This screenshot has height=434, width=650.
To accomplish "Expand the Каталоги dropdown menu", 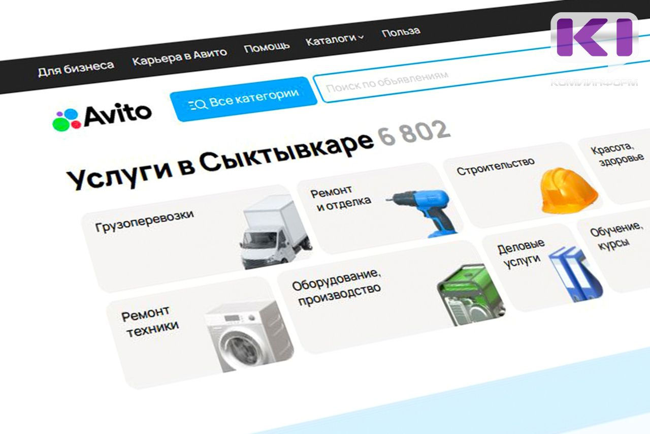I will click(334, 40).
